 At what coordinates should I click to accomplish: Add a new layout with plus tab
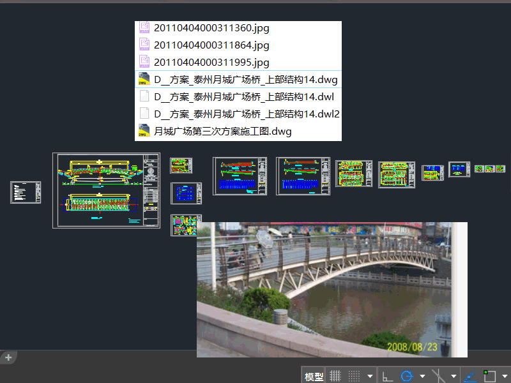(8, 357)
